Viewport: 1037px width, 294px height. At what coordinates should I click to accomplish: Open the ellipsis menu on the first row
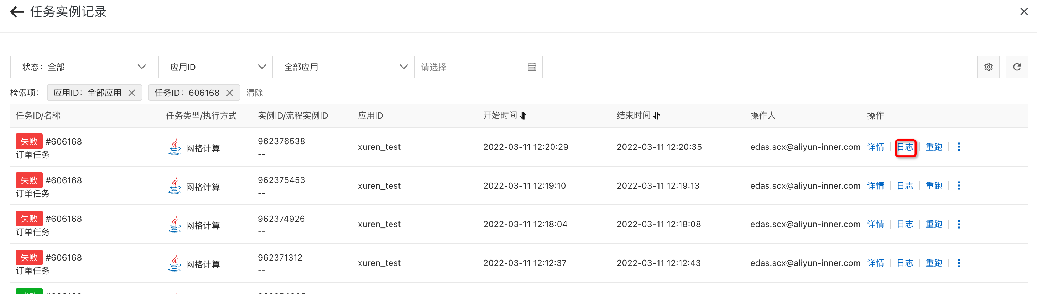pos(960,146)
